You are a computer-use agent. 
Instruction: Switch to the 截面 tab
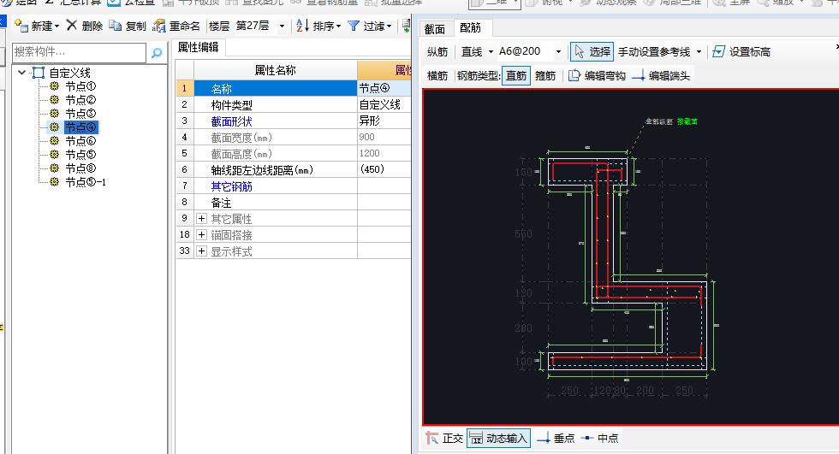coord(435,29)
